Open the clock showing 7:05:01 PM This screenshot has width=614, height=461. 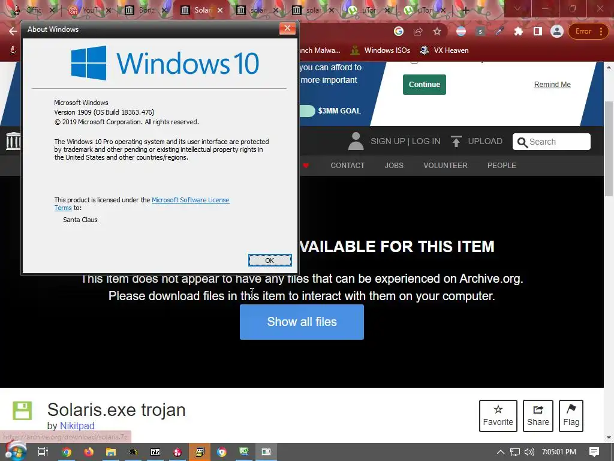[x=559, y=452]
